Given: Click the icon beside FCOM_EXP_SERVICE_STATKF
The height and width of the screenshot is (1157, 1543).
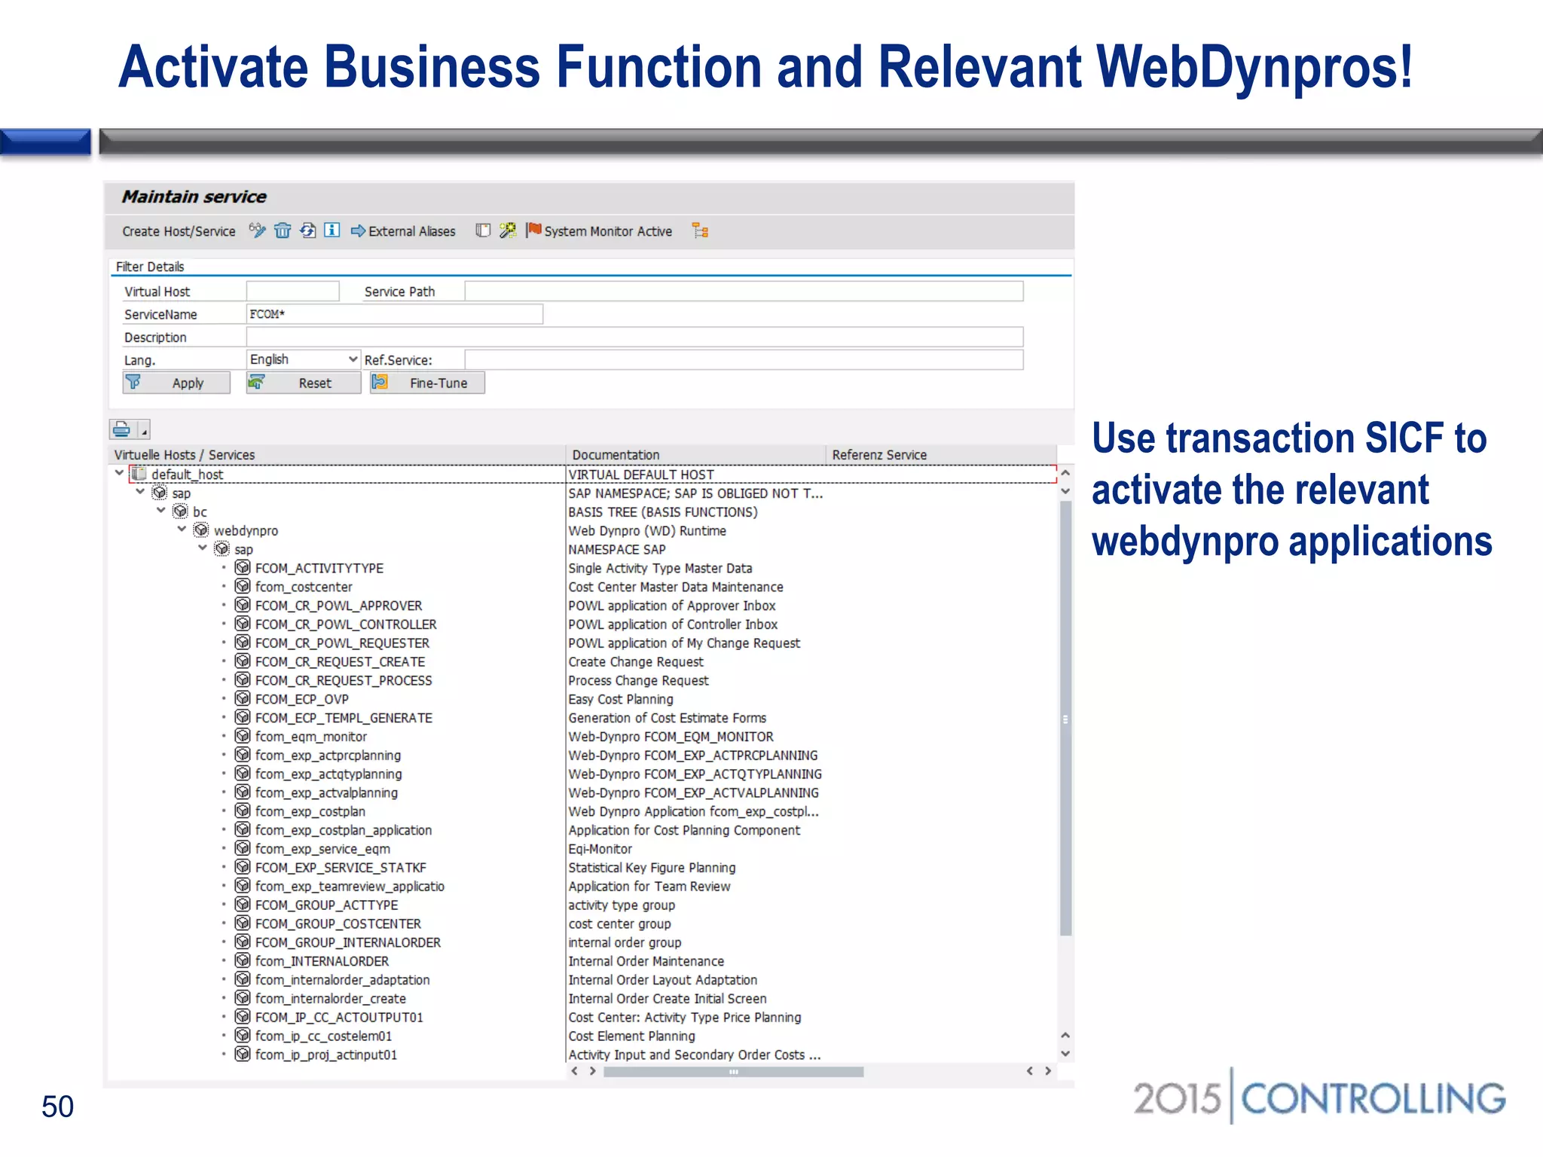Looking at the screenshot, I should (243, 867).
